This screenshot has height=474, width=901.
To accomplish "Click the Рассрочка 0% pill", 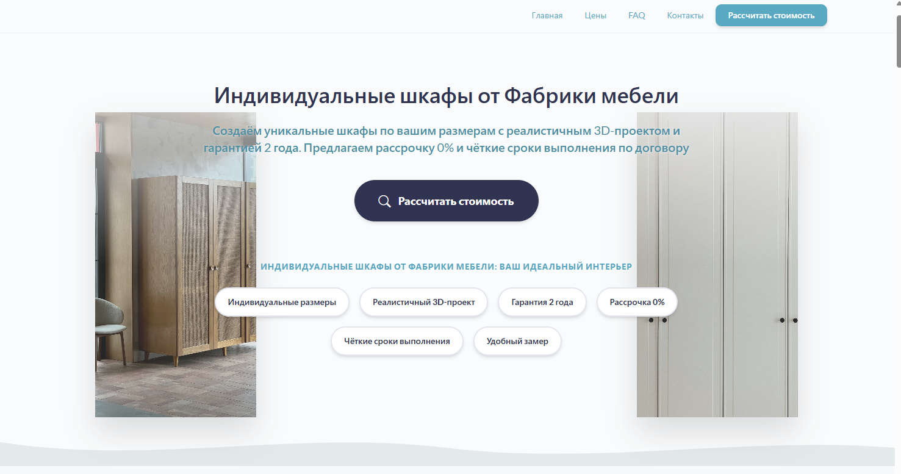I will tap(637, 301).
